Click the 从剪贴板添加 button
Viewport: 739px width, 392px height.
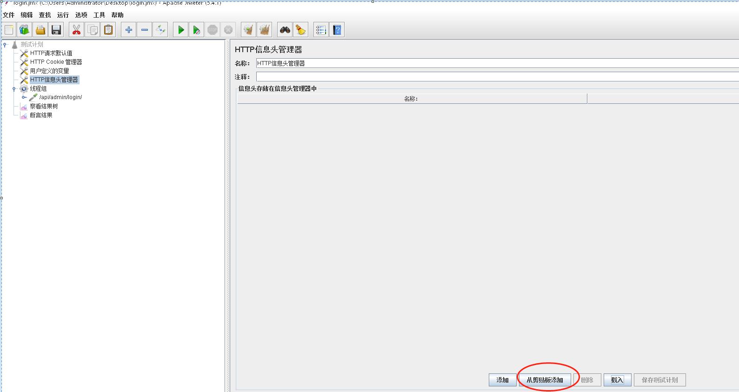pyautogui.click(x=545, y=380)
